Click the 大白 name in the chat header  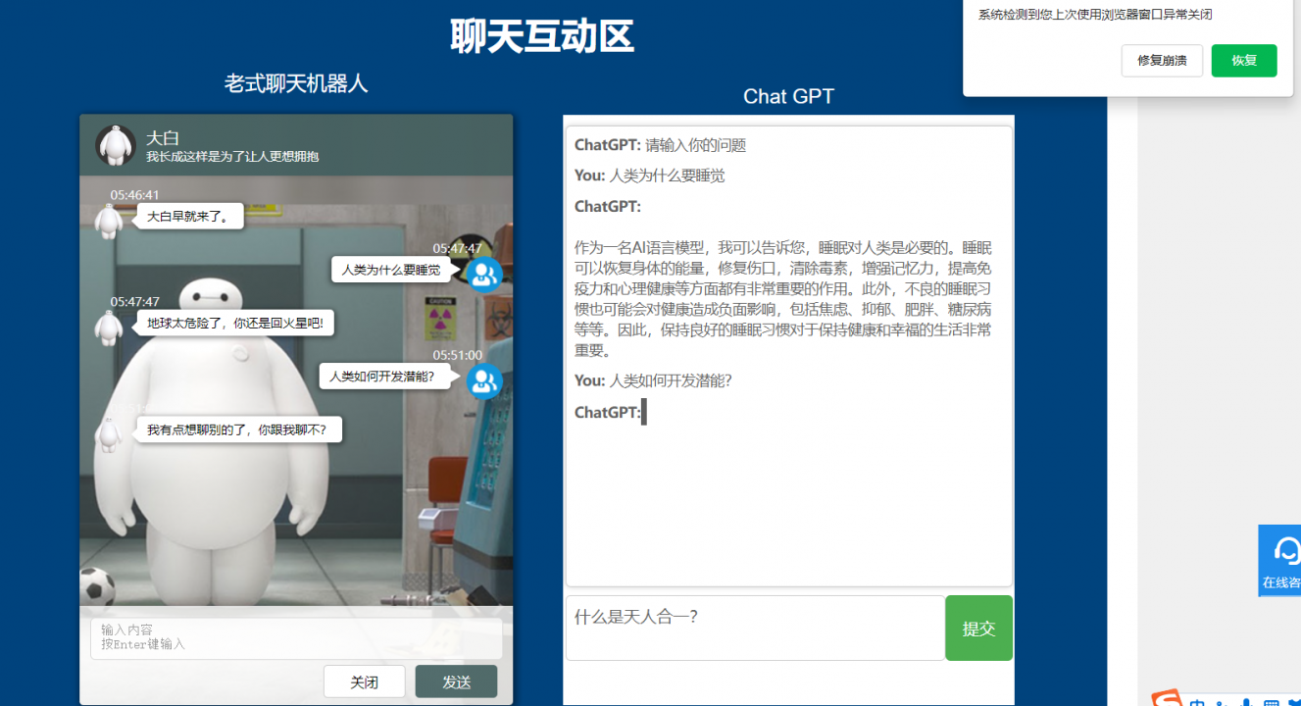point(163,138)
